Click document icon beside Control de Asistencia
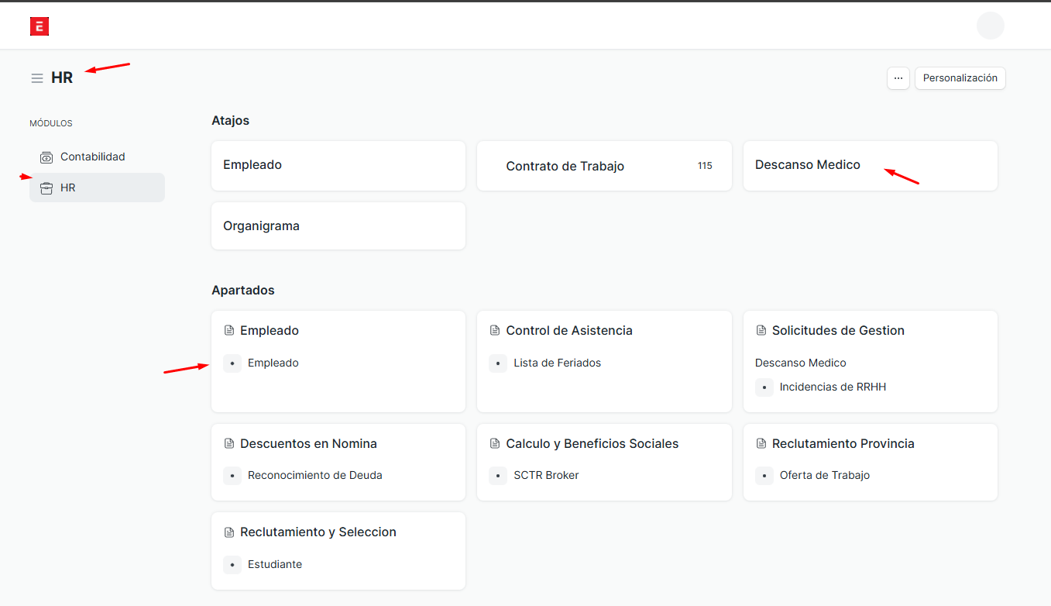 [495, 331]
